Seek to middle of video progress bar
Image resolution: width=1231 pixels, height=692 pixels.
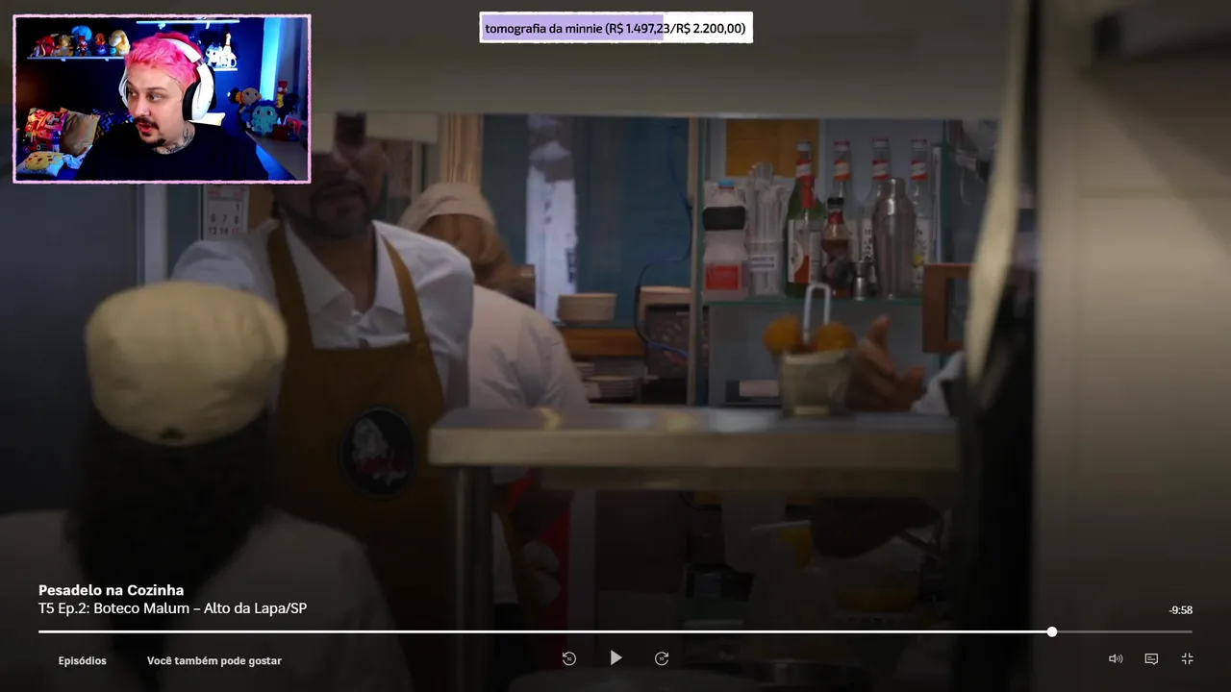point(615,631)
